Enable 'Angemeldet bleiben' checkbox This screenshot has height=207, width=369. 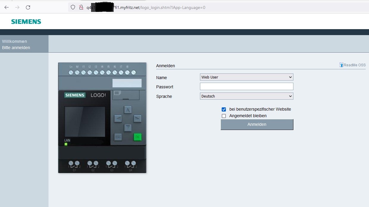click(224, 116)
